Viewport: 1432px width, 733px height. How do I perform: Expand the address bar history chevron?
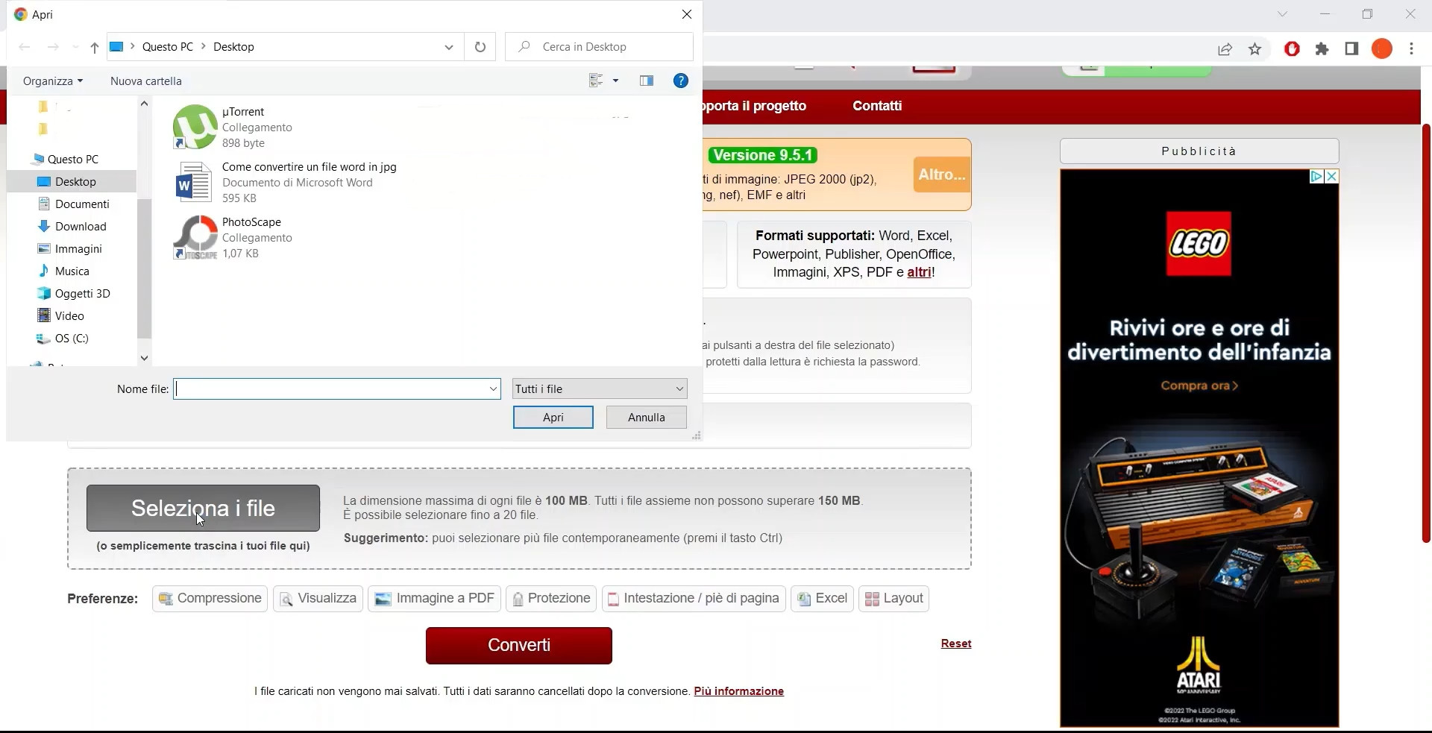[x=448, y=46]
